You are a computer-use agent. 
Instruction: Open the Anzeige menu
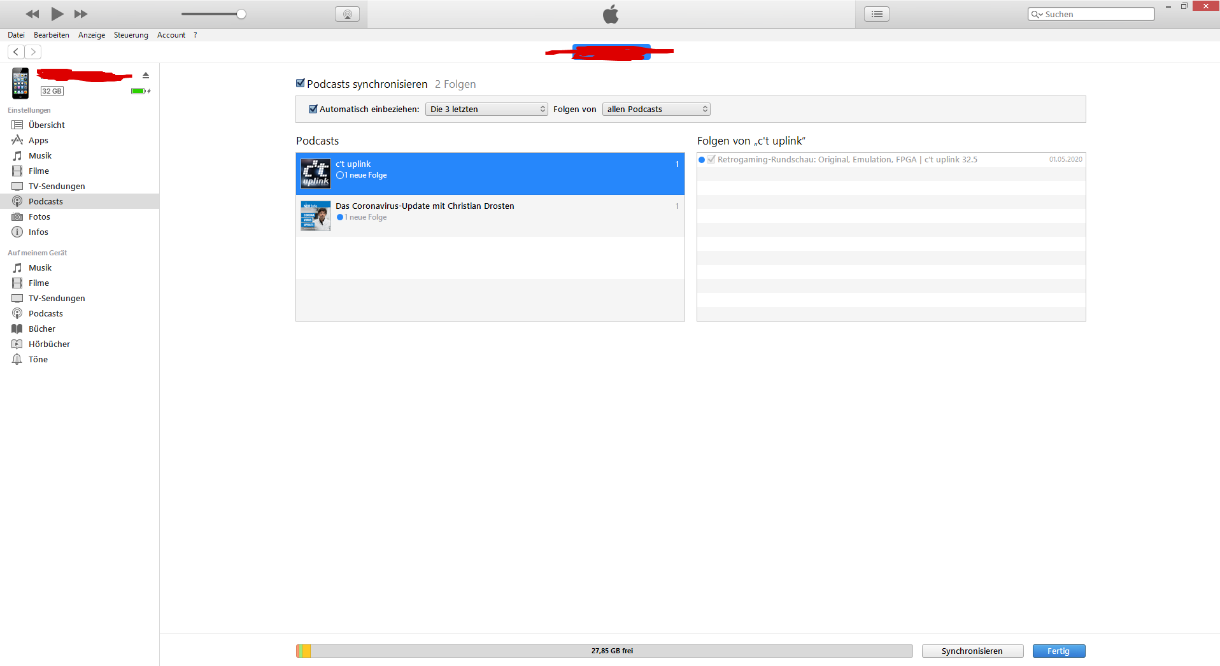click(92, 35)
